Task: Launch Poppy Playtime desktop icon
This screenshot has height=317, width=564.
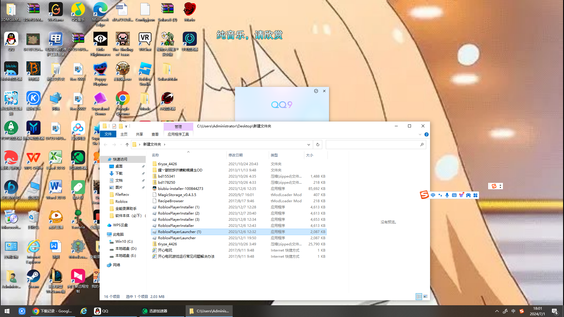Action: click(100, 74)
